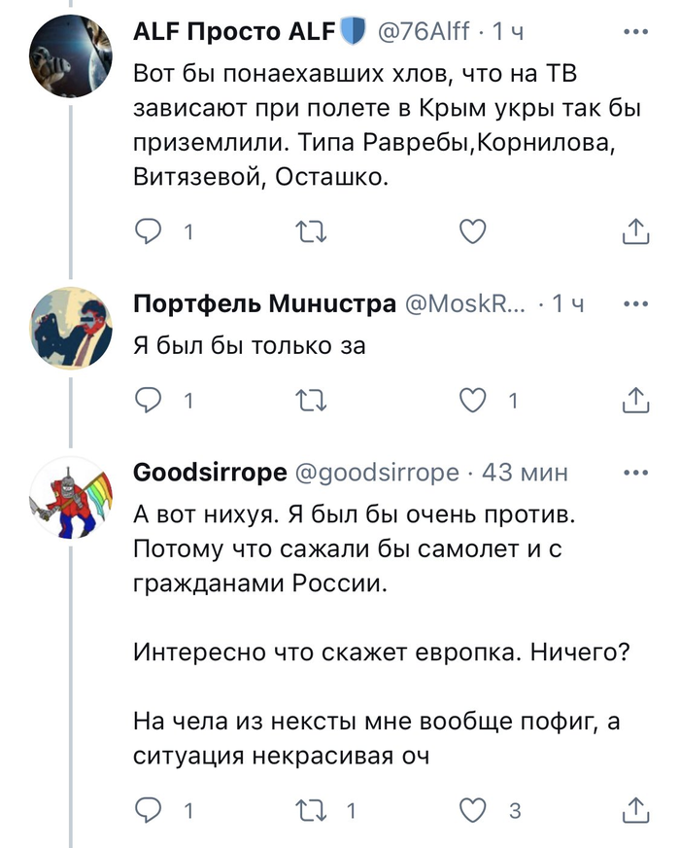680x848 pixels.
Task: Open more options on Портфель Министра's tweet
Action: 634,303
